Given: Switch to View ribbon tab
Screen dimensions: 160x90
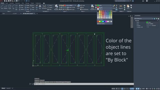Looking at the screenshot, I should point(23,3).
